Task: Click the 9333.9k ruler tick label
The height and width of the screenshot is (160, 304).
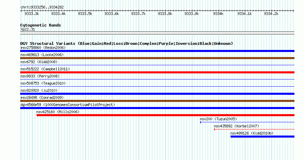Action: click(x=192, y=14)
